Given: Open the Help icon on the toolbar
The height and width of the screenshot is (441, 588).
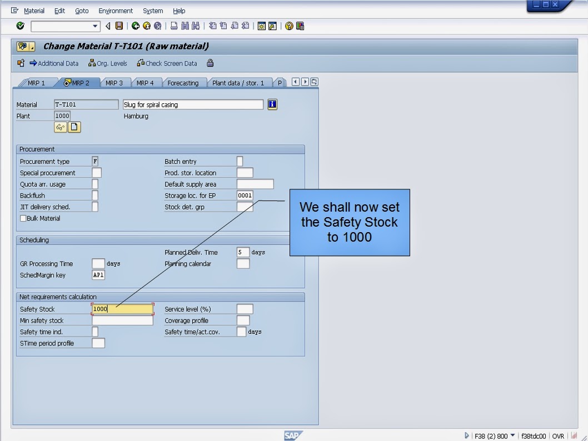Looking at the screenshot, I should coord(287,26).
